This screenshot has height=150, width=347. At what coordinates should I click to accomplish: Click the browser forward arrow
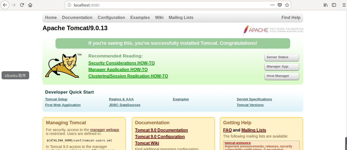14,5
